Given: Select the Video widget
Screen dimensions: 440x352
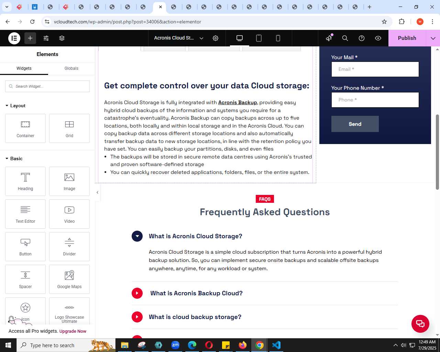Looking at the screenshot, I should click(x=69, y=214).
